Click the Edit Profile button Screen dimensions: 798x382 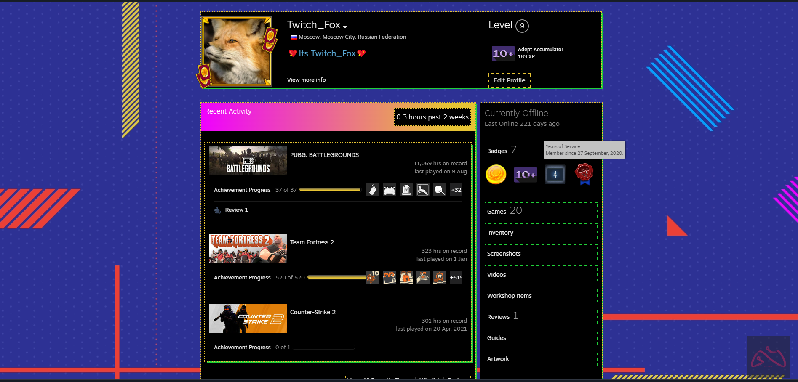(x=509, y=80)
